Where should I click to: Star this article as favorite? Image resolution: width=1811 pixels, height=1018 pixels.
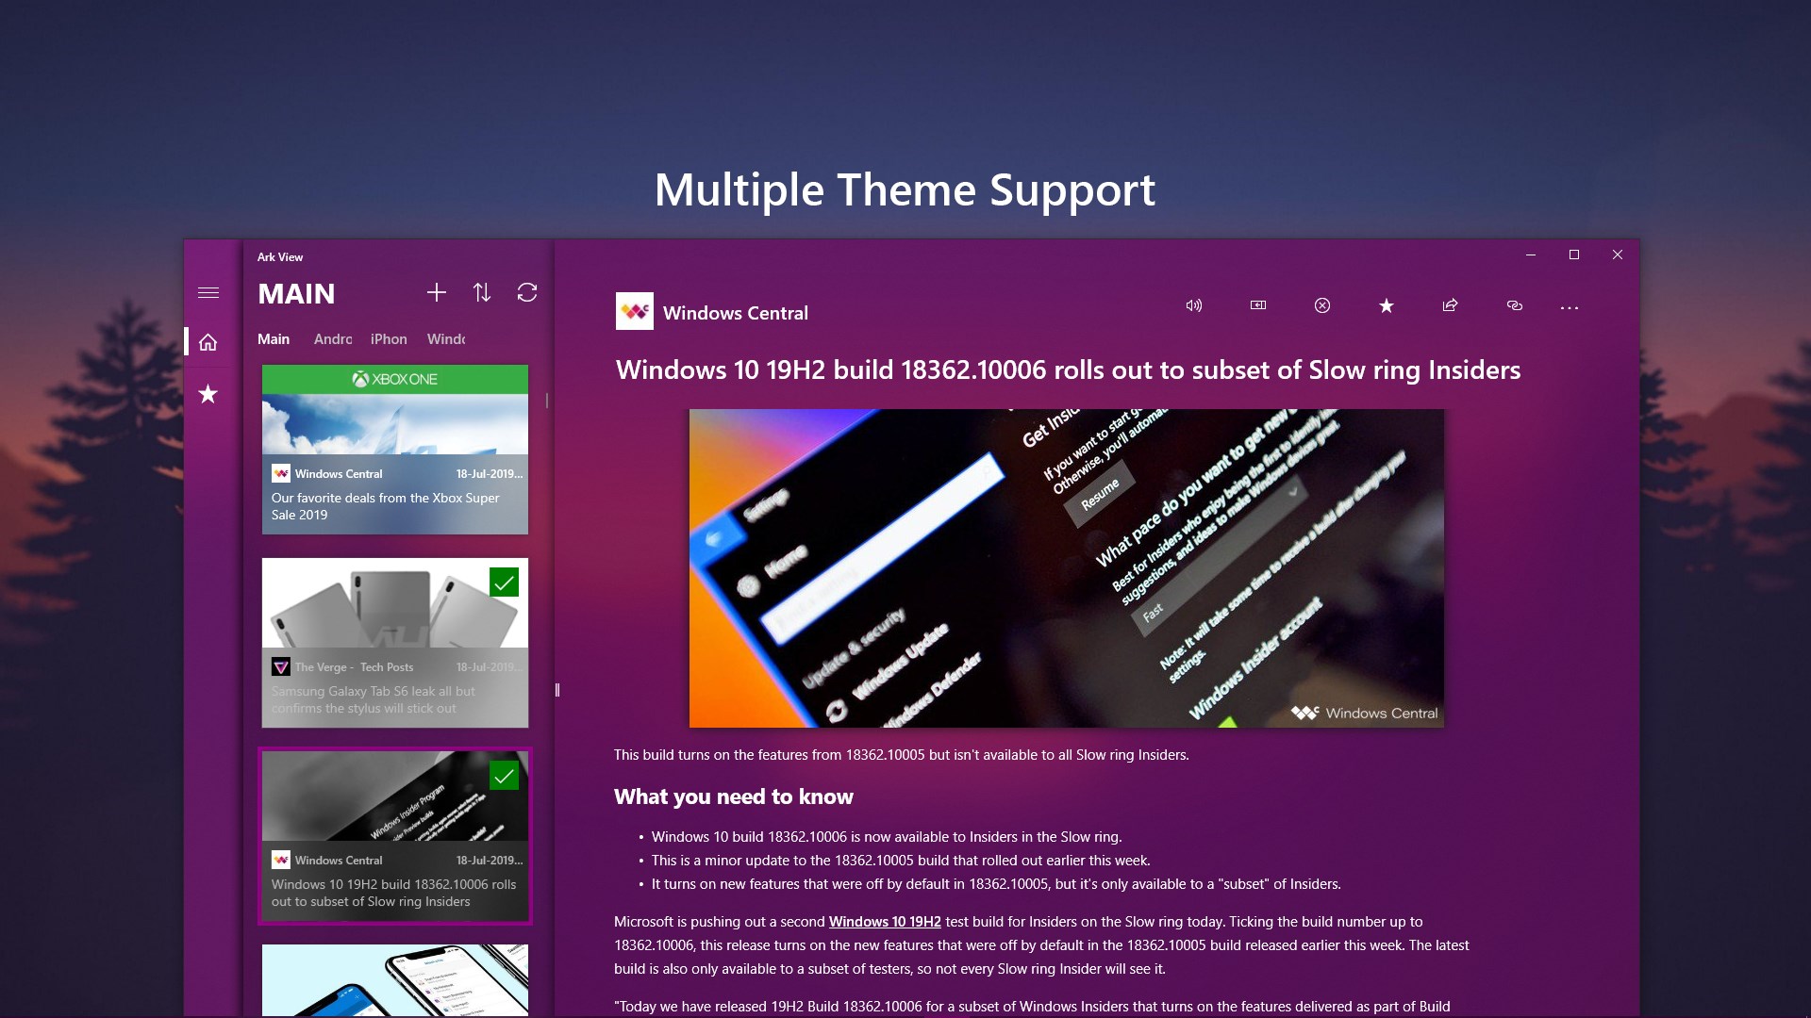click(x=1387, y=305)
